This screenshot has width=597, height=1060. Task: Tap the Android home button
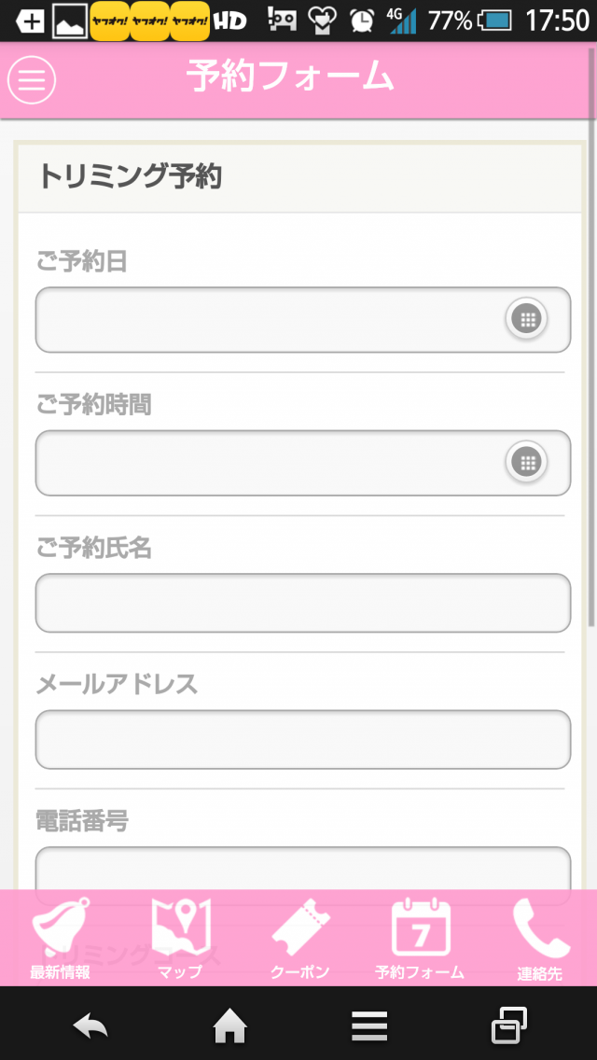click(x=229, y=1027)
